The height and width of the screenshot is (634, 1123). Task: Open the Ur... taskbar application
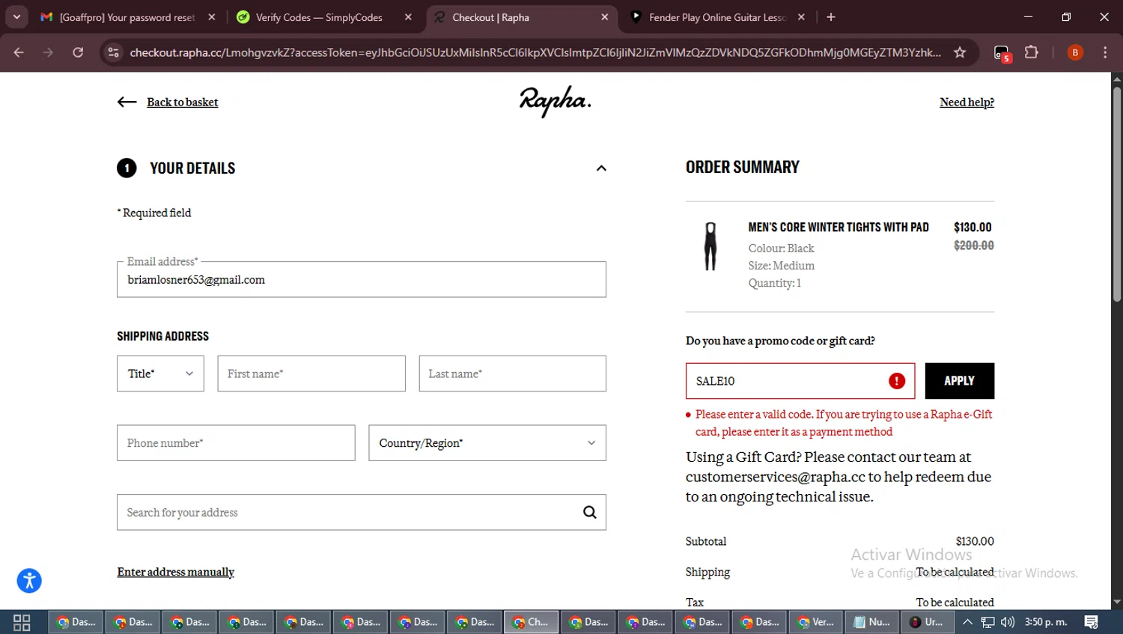pos(929,622)
